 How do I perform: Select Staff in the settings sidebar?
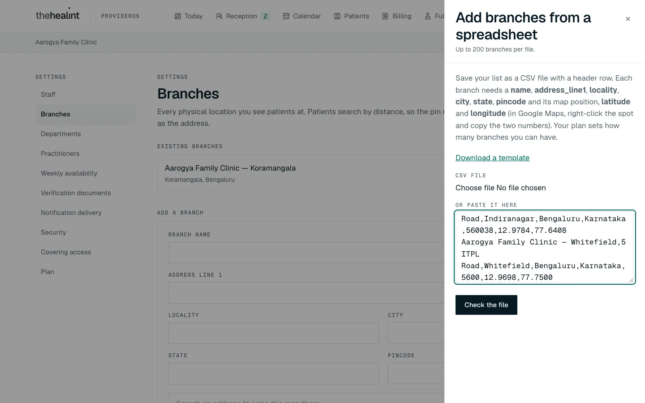(86, 94)
